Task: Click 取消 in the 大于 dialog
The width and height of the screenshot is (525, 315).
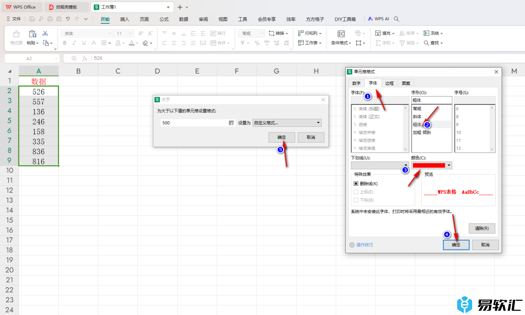Action: coord(311,137)
